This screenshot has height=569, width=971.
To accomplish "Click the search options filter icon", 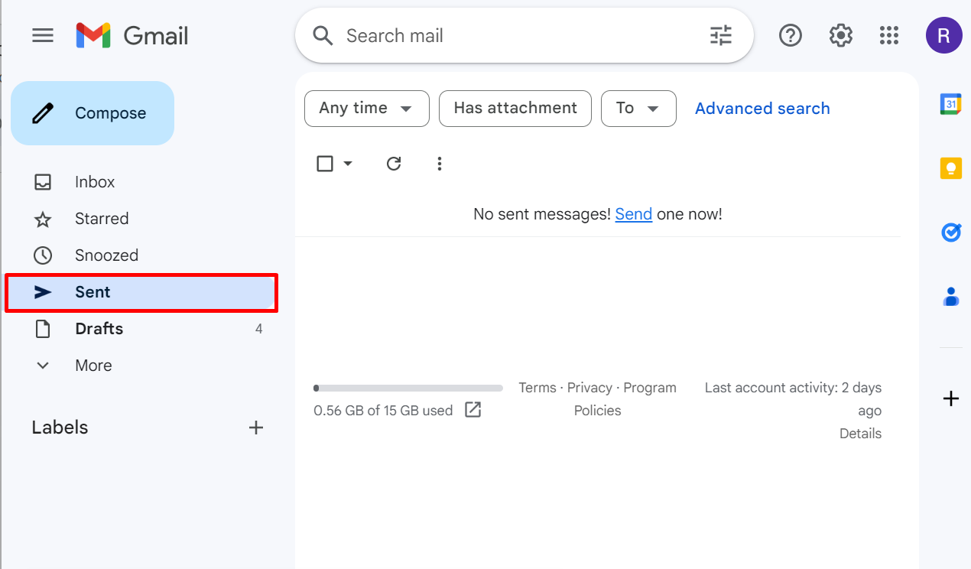I will [x=720, y=36].
